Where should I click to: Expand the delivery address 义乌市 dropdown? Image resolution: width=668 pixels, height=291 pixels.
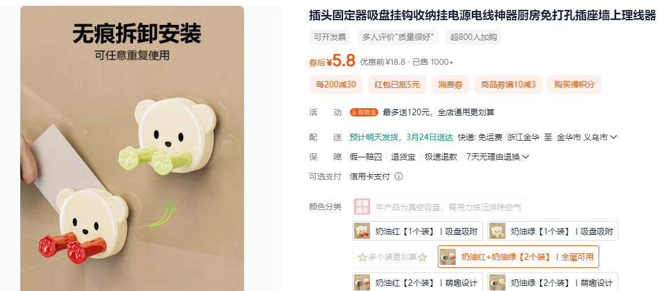(614, 137)
